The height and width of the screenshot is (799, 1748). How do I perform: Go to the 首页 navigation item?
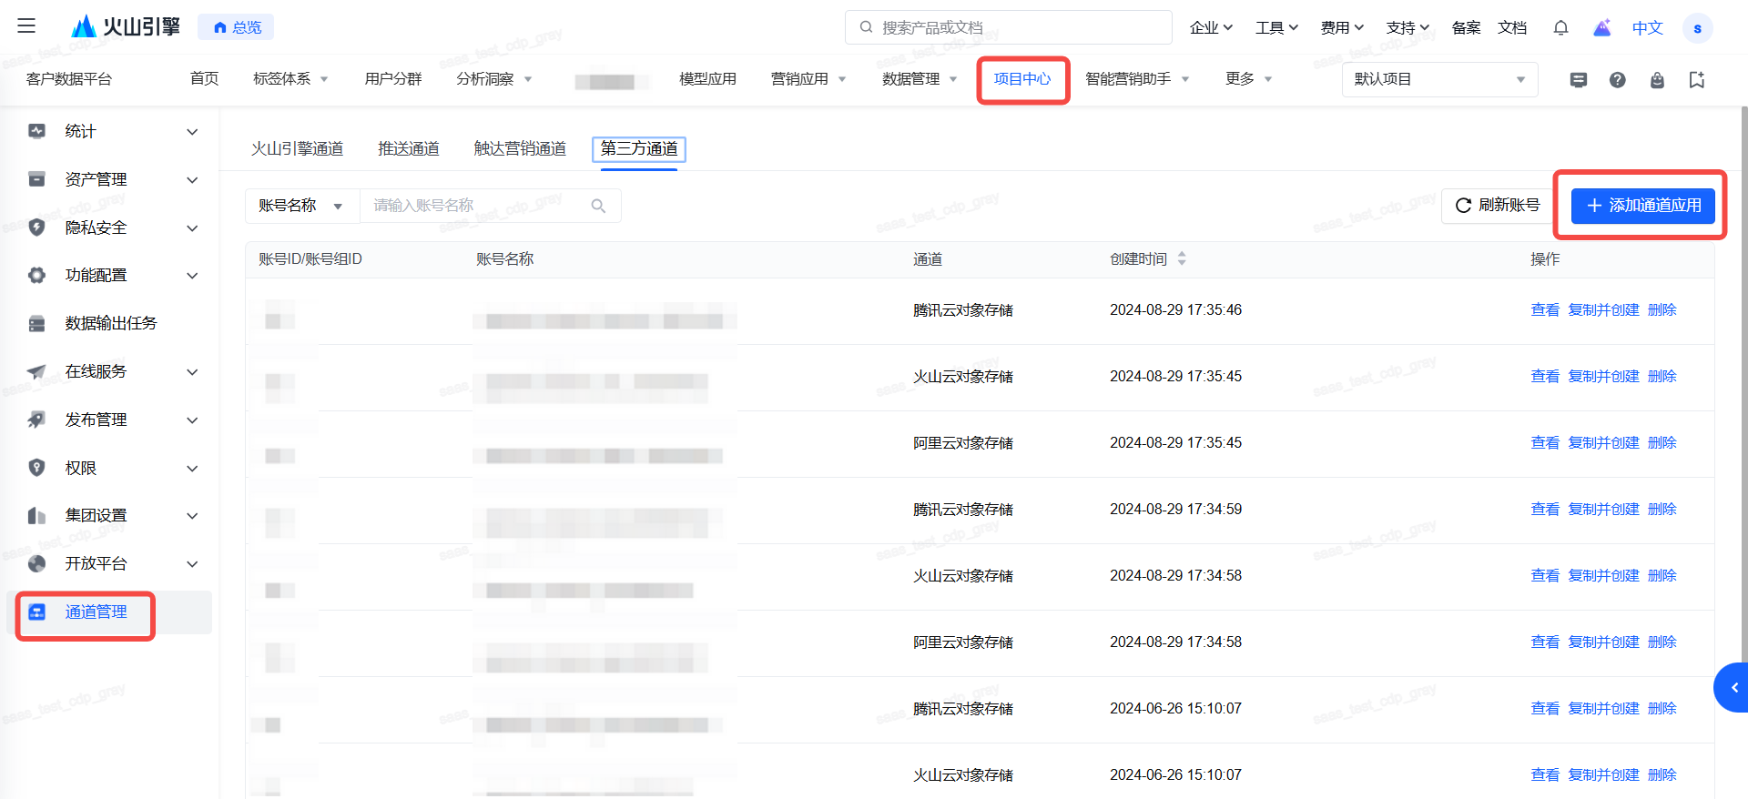point(205,79)
